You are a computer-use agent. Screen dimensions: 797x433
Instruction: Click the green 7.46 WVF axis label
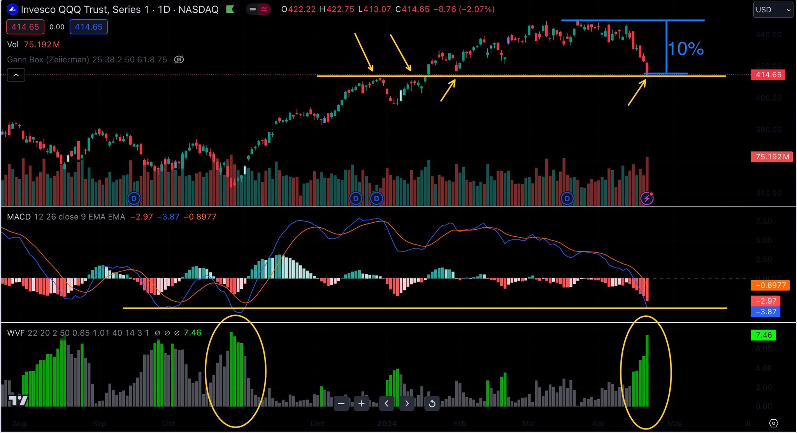coord(763,335)
